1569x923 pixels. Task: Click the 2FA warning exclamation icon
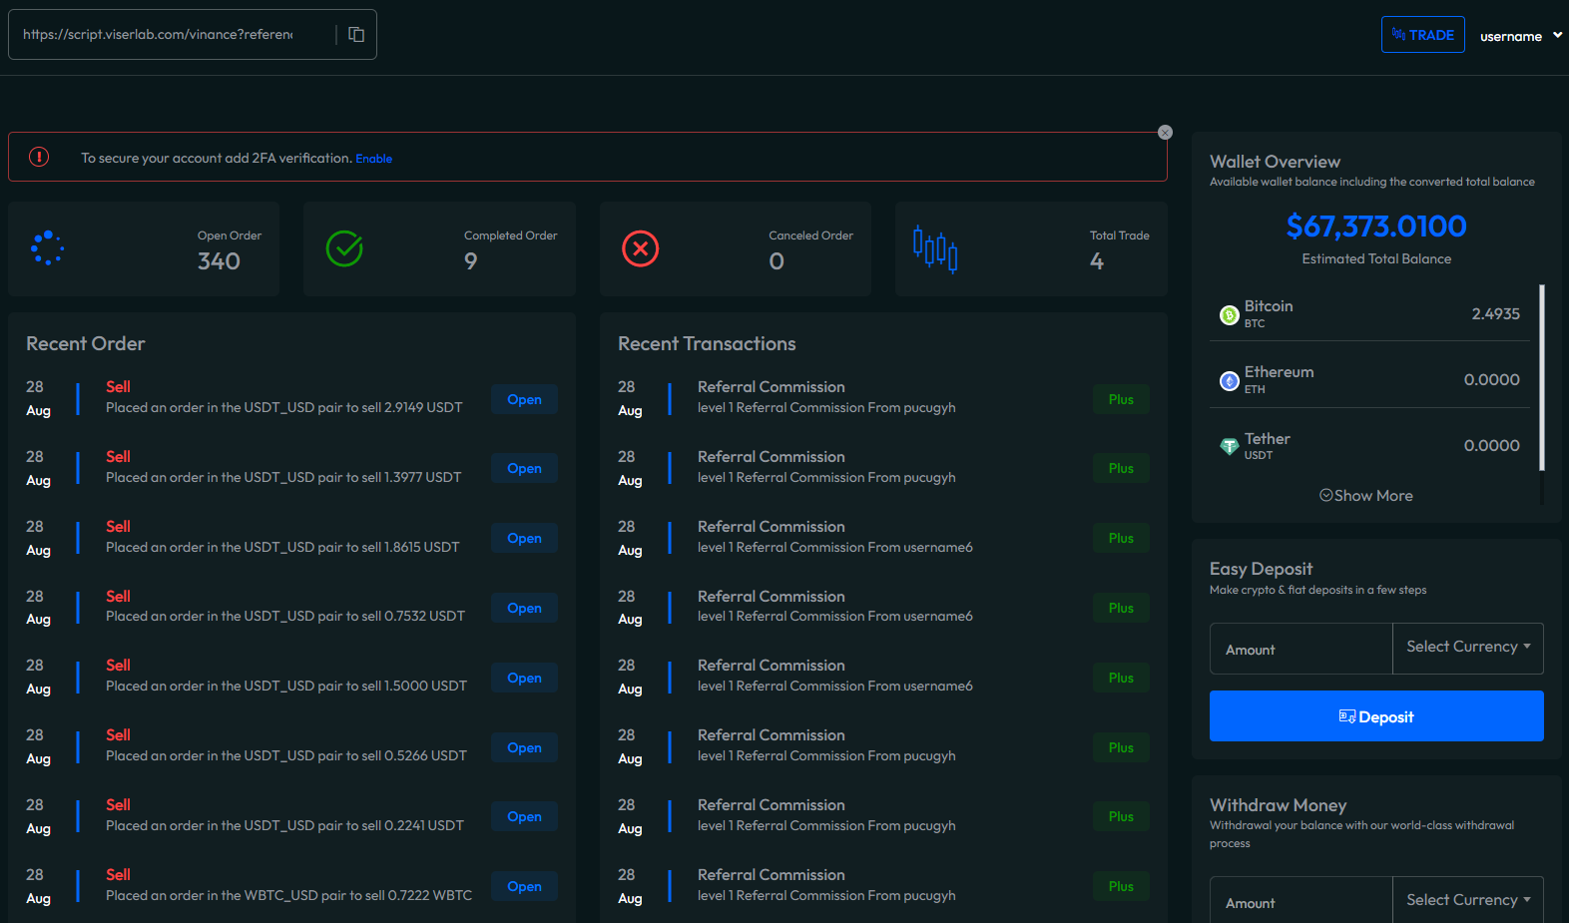tap(39, 158)
